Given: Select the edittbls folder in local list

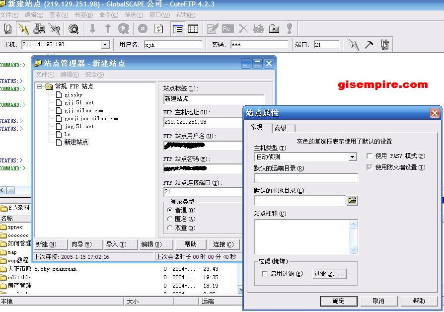Looking at the screenshot, I should pos(19,277).
